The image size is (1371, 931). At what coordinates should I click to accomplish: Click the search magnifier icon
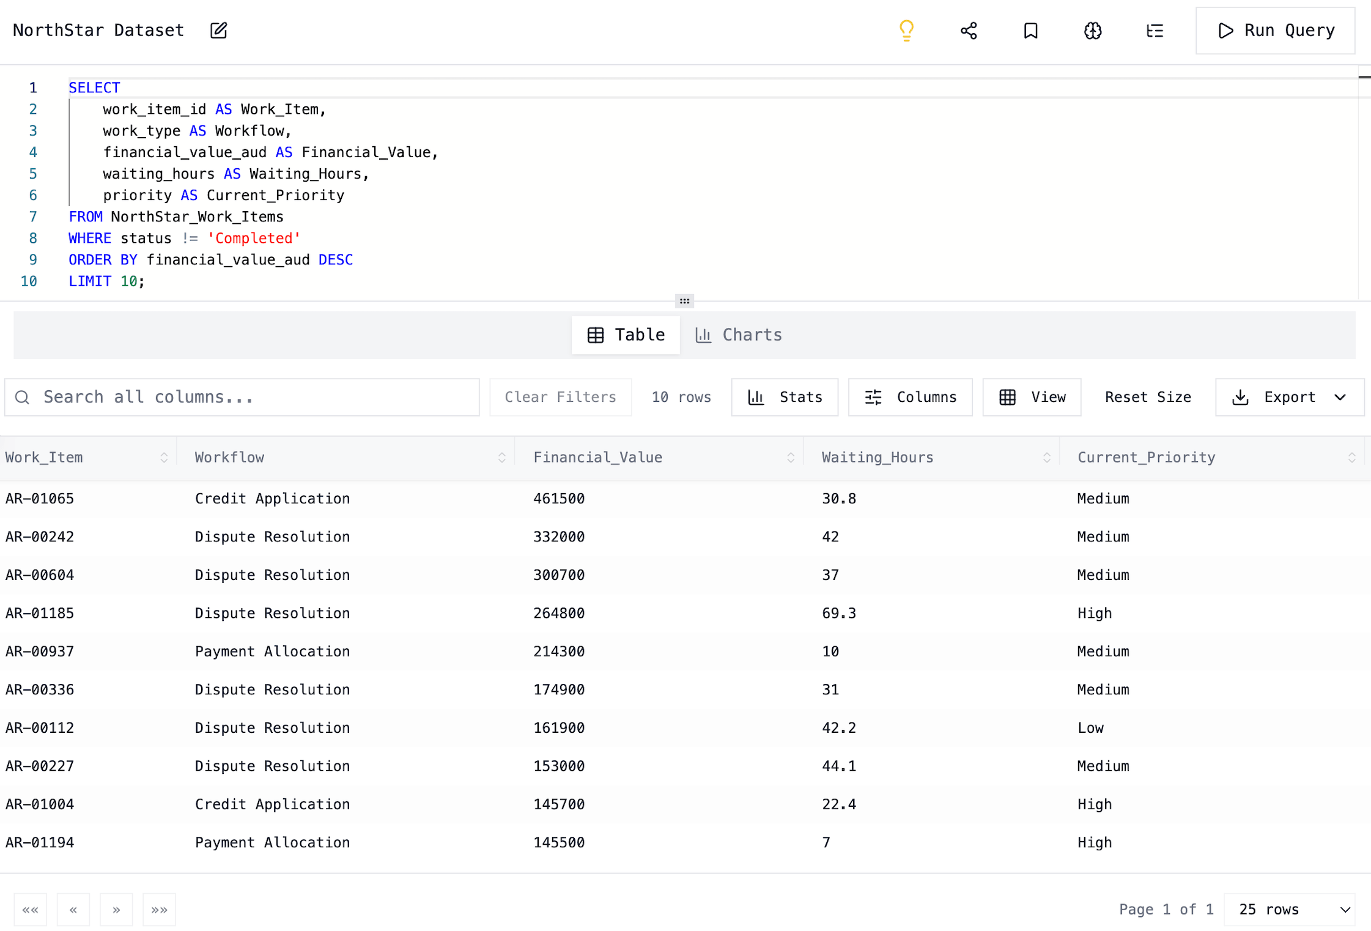tap(22, 398)
